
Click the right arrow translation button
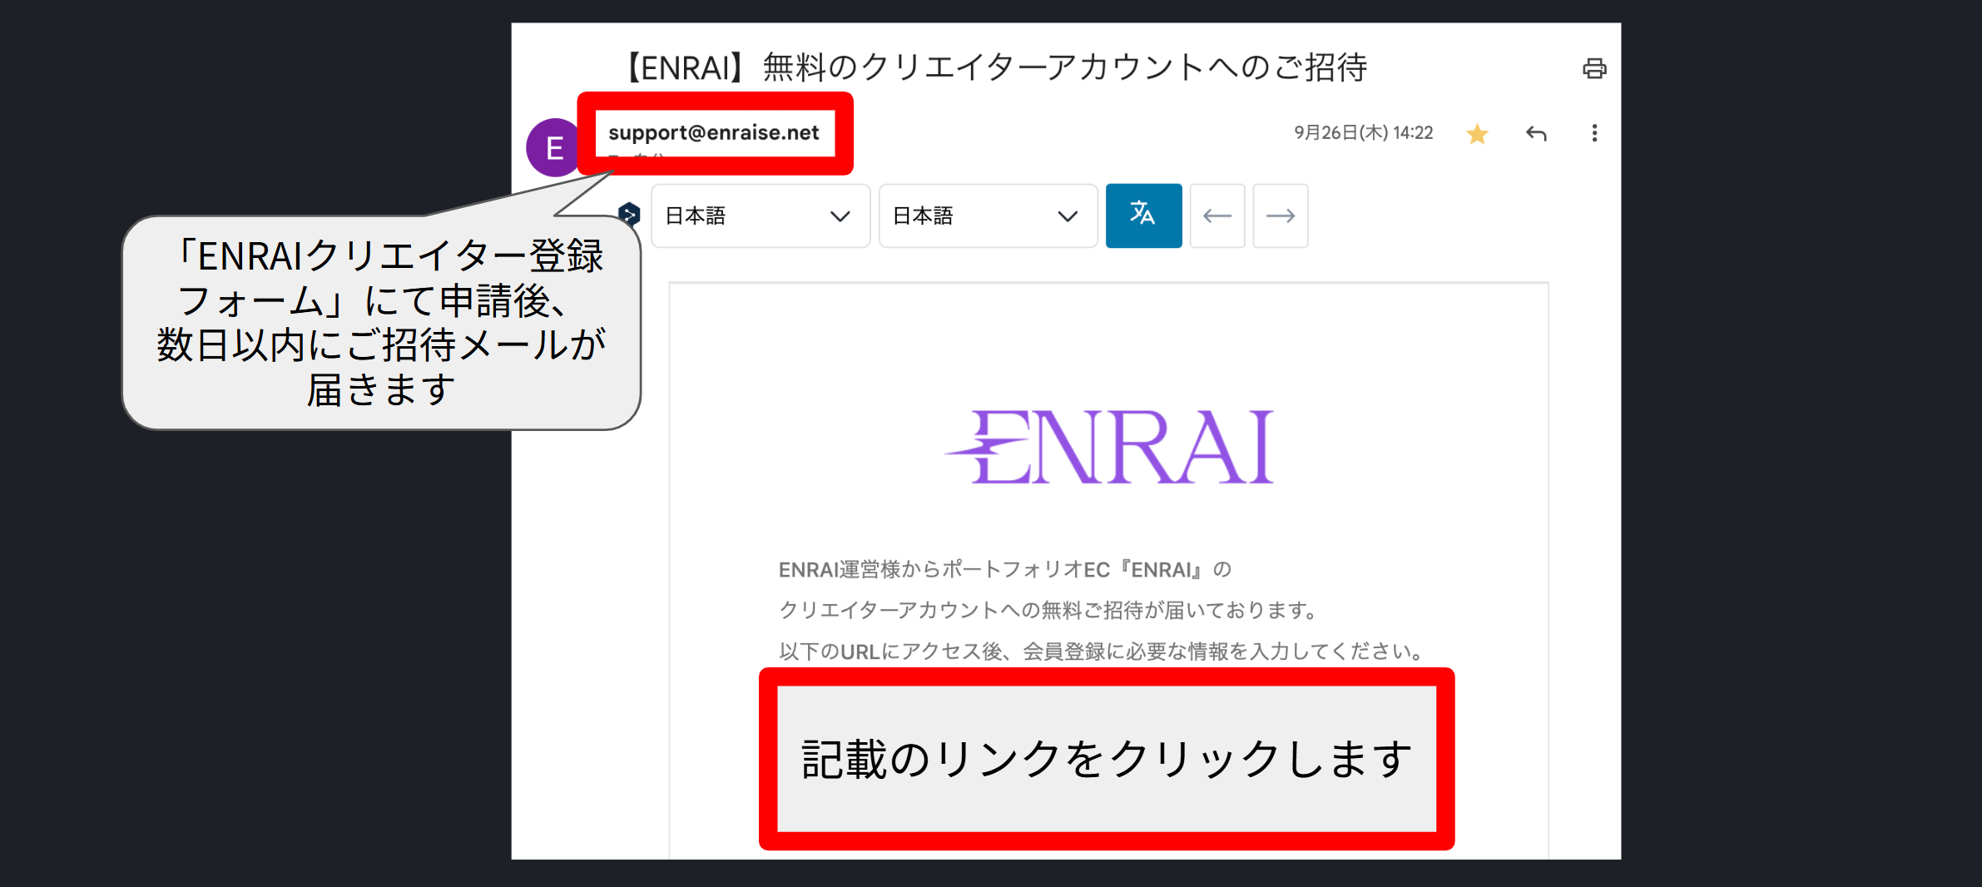pos(1281,216)
